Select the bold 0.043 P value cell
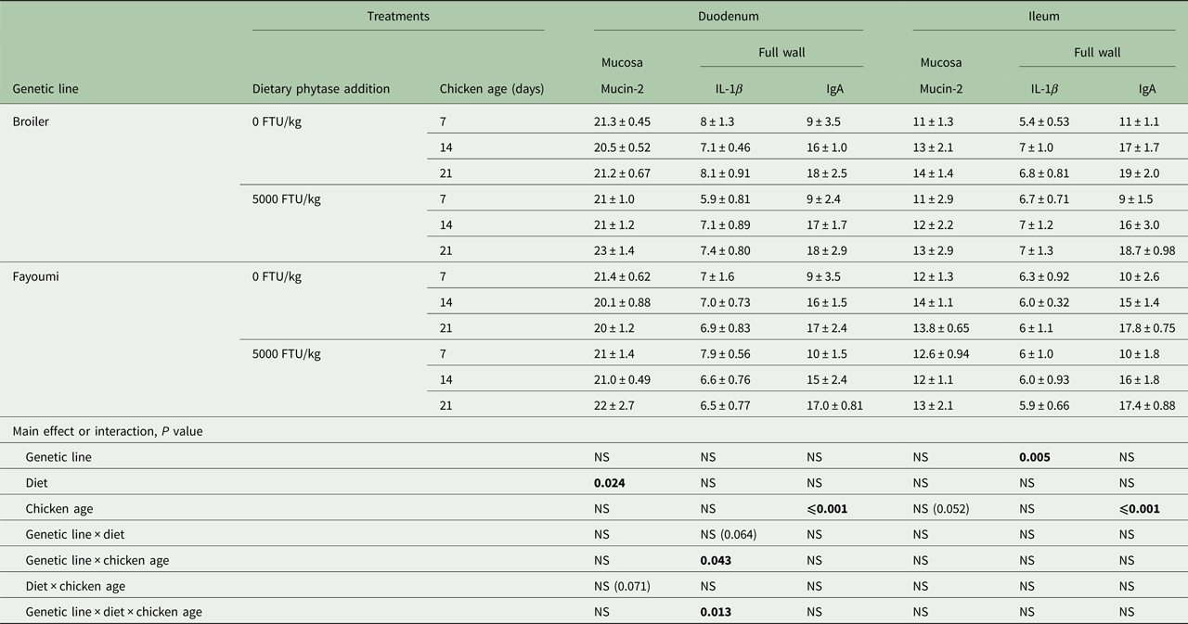1188x624 pixels. coord(717,560)
